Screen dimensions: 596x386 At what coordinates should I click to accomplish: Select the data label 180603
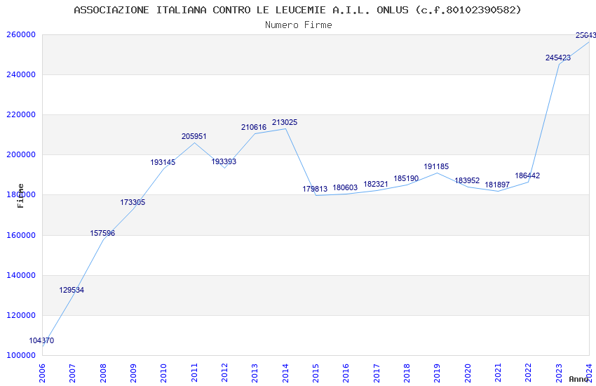coord(345,187)
